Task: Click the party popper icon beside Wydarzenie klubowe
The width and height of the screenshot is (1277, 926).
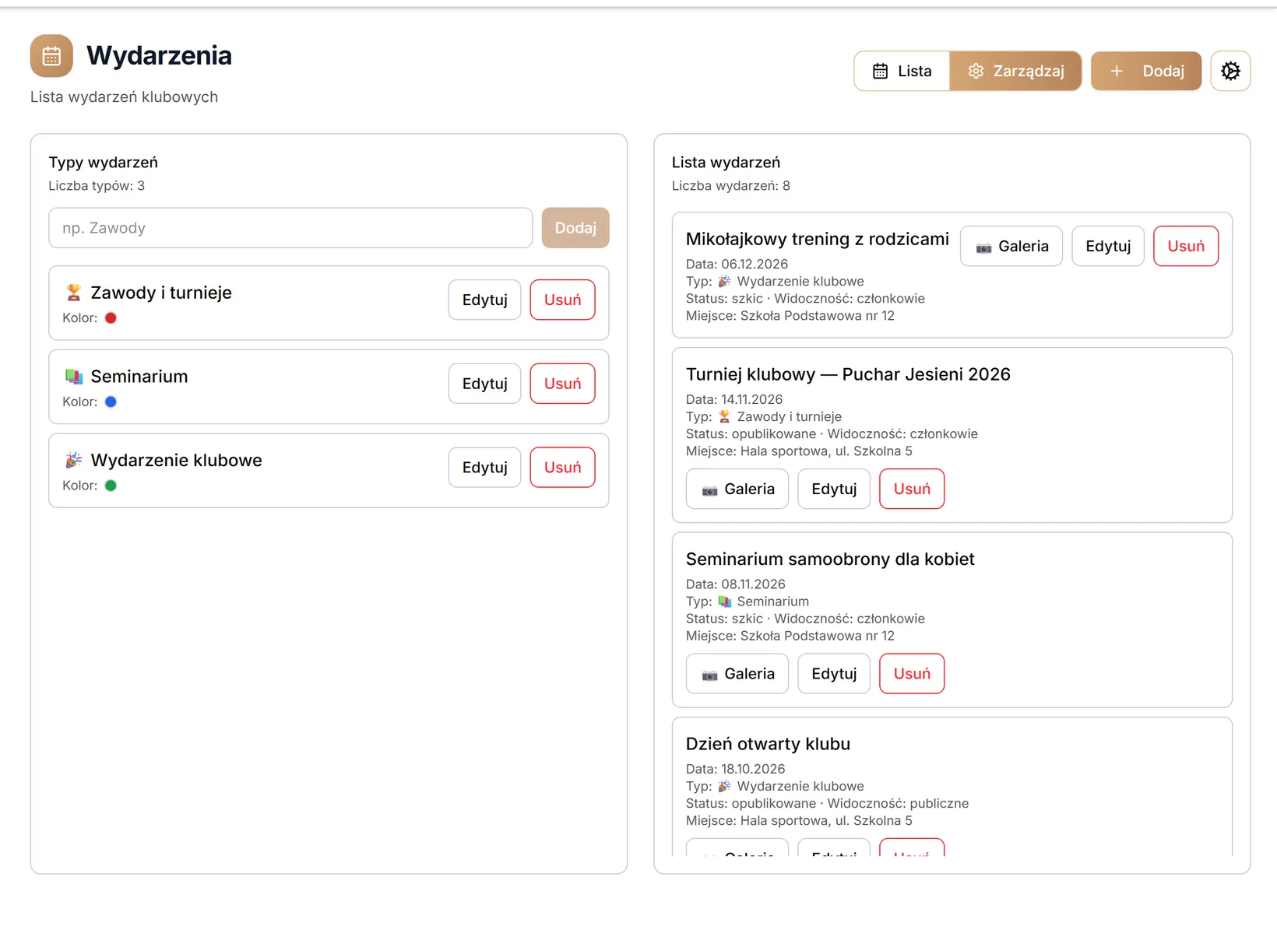Action: [x=74, y=461]
